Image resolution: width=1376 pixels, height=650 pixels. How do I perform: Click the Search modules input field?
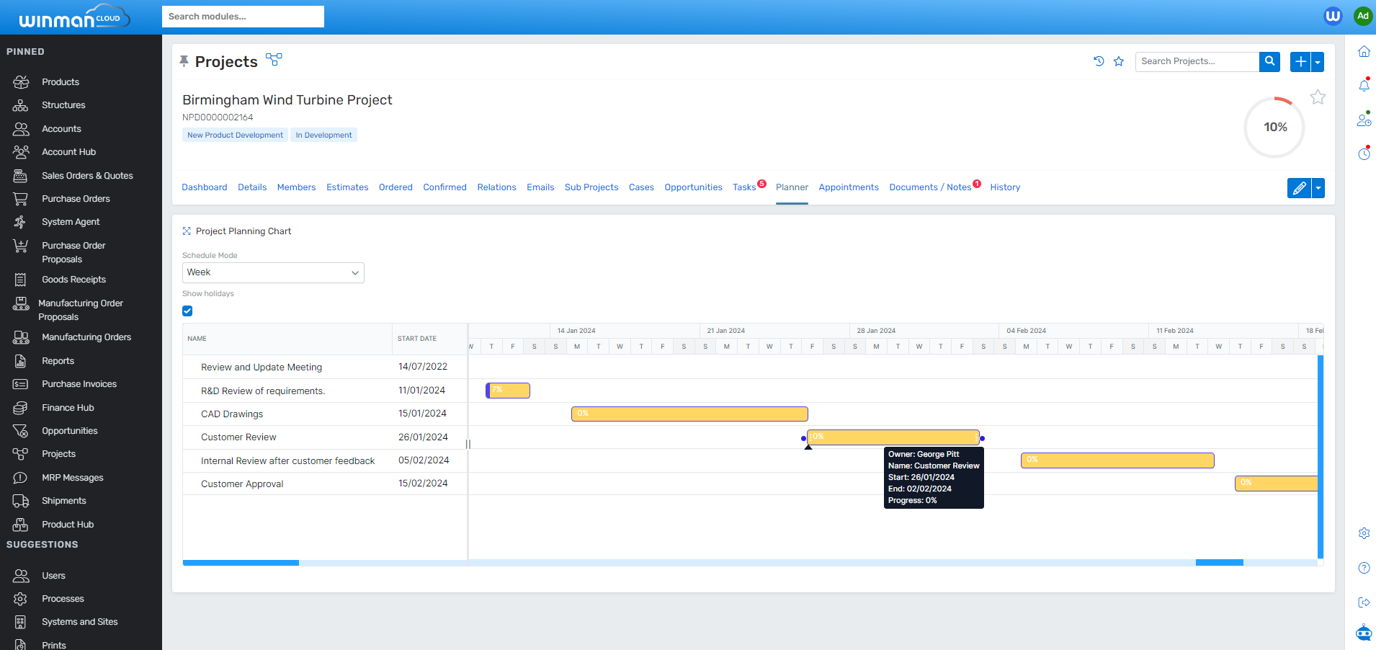pos(243,16)
